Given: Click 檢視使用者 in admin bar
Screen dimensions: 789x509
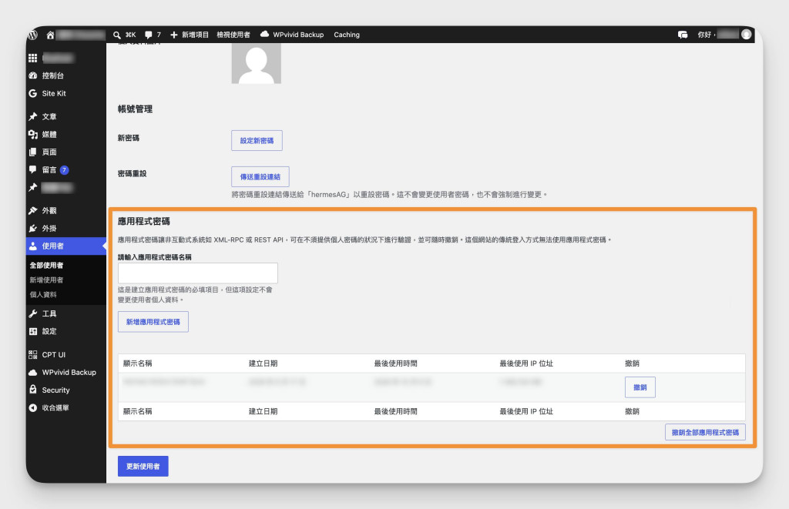Looking at the screenshot, I should (233, 35).
